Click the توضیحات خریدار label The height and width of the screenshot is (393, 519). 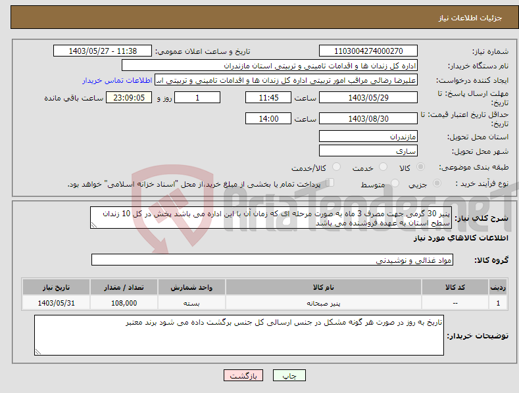coord(478,336)
